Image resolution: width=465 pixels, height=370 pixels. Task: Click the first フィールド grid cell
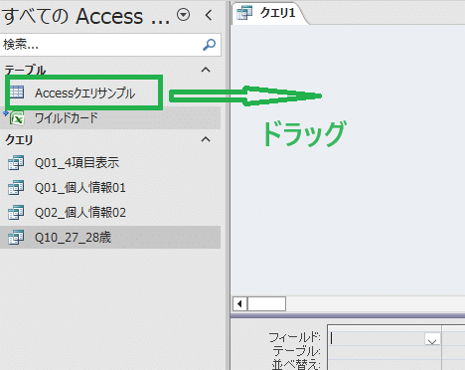385,339
